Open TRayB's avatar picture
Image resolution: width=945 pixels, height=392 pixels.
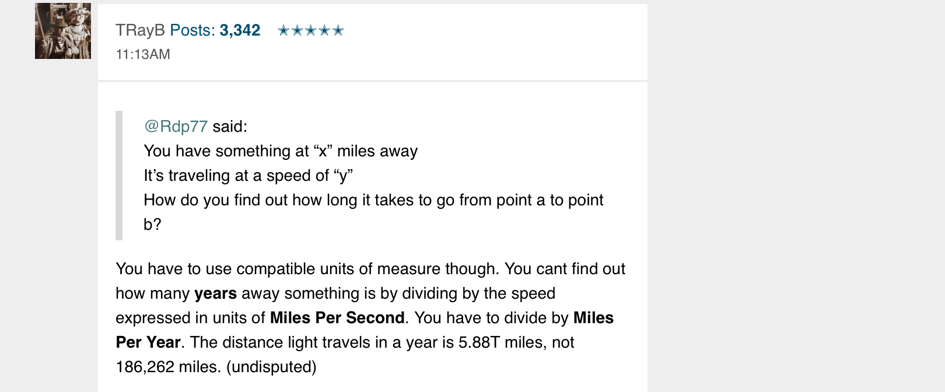pos(63,31)
